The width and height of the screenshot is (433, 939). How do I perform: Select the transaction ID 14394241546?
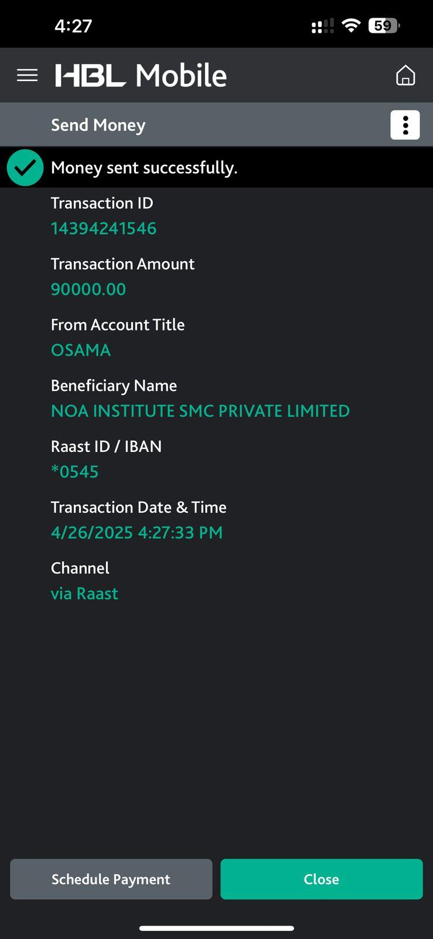point(104,228)
